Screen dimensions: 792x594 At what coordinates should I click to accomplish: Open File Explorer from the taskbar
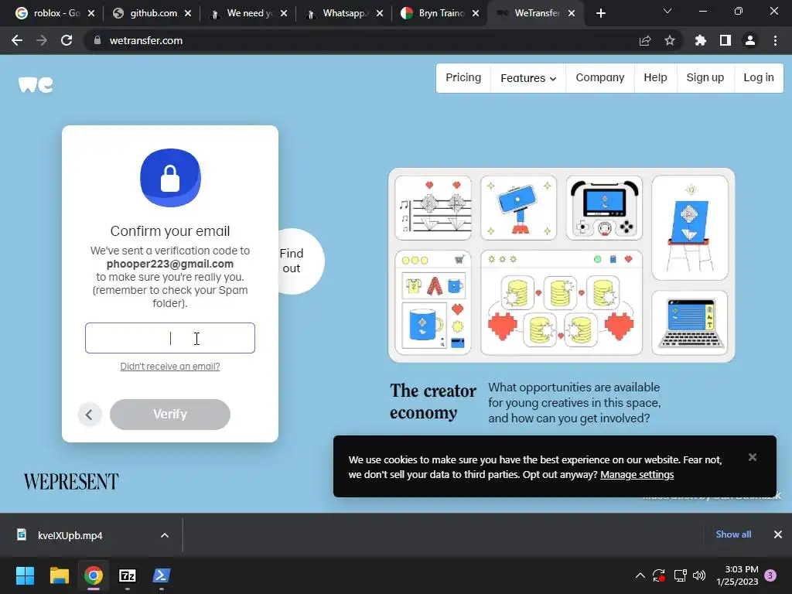[x=59, y=575]
